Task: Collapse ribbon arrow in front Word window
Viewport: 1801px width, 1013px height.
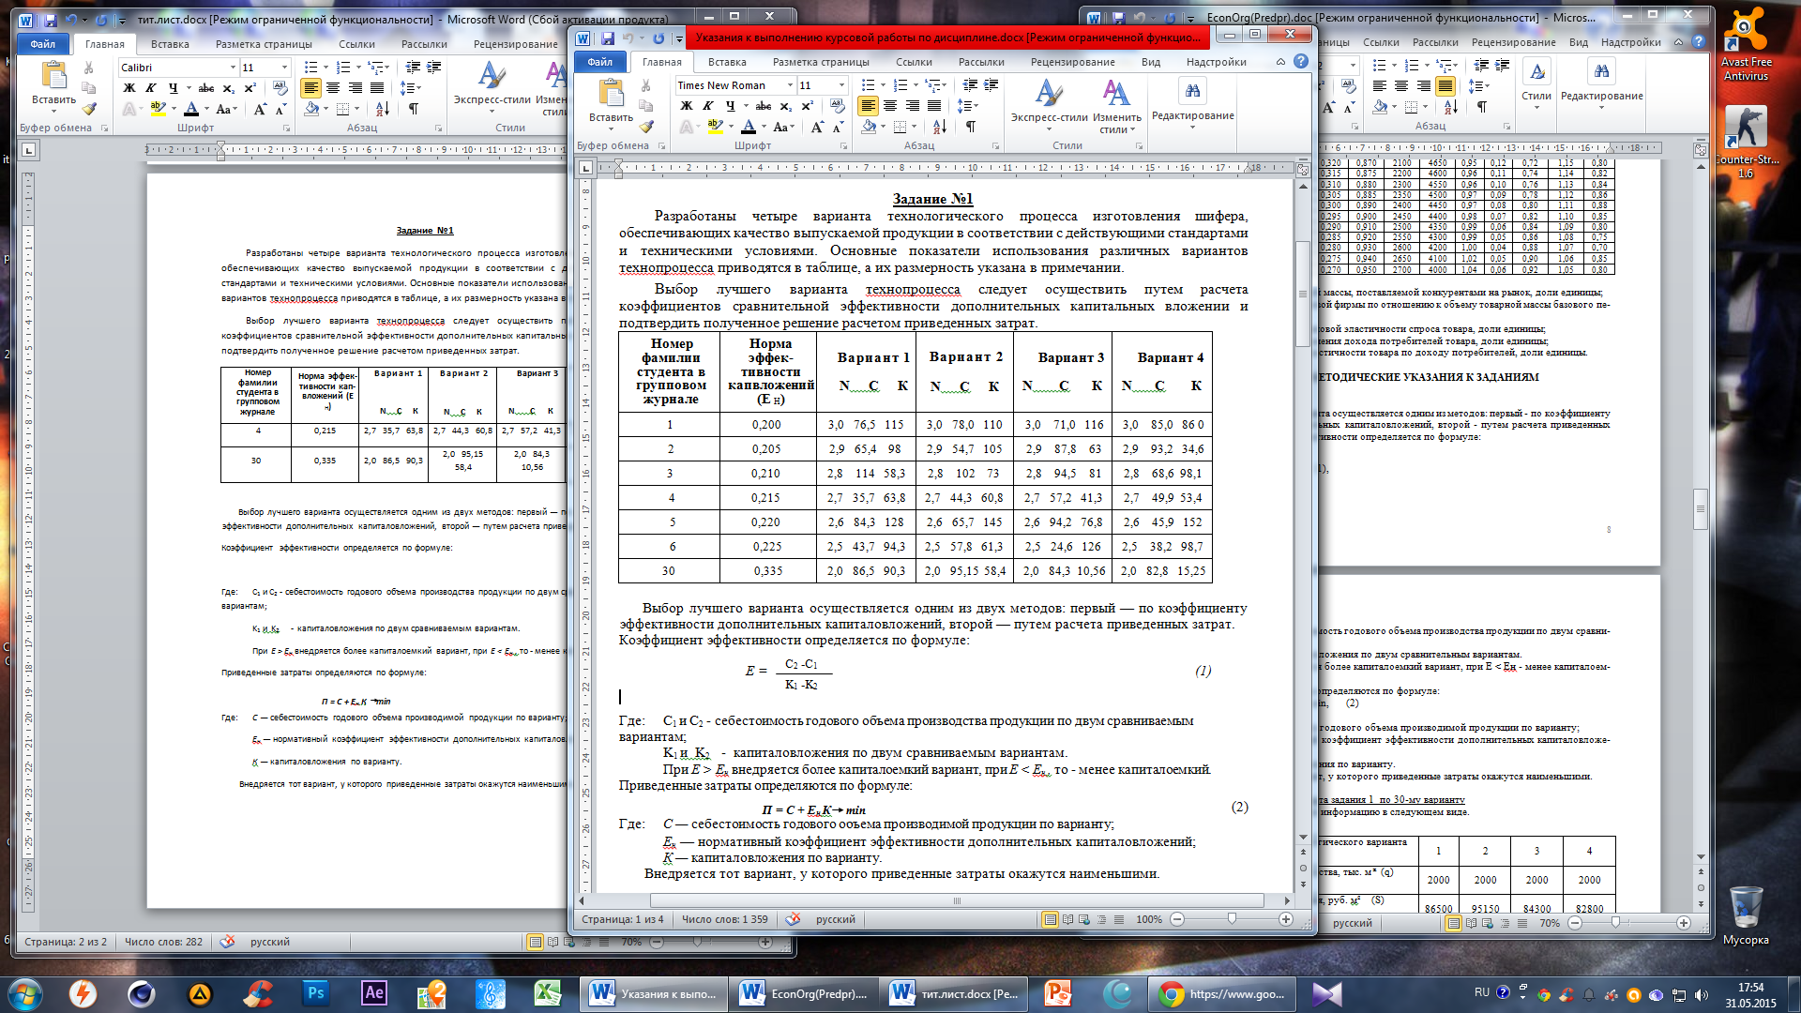Action: pyautogui.click(x=1280, y=62)
